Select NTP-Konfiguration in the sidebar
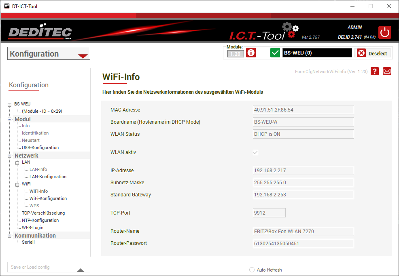The height and width of the screenshot is (276, 399). pyautogui.click(x=40, y=220)
